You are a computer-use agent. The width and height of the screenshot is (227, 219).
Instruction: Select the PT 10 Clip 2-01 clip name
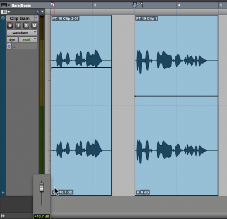[x=65, y=18]
